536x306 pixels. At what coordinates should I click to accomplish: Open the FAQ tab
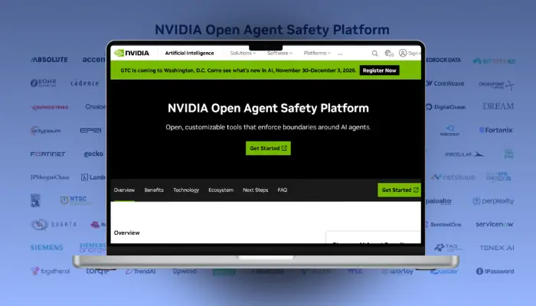(283, 190)
